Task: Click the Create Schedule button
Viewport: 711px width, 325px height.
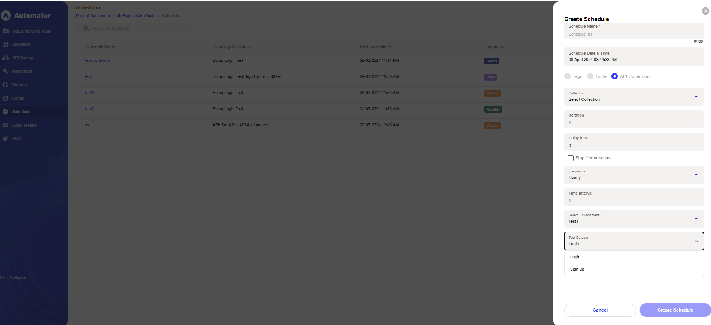Action: tap(675, 310)
